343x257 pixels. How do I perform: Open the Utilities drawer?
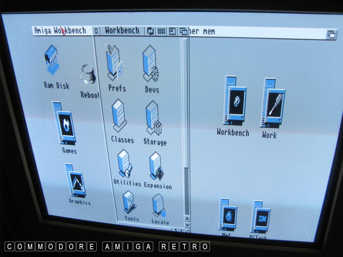click(x=125, y=164)
